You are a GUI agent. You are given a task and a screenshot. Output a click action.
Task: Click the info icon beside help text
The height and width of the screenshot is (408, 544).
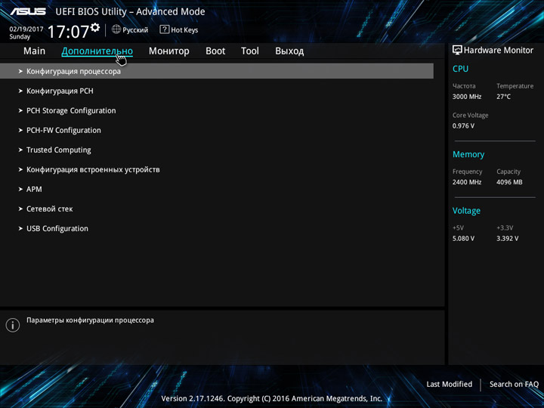tap(13, 326)
